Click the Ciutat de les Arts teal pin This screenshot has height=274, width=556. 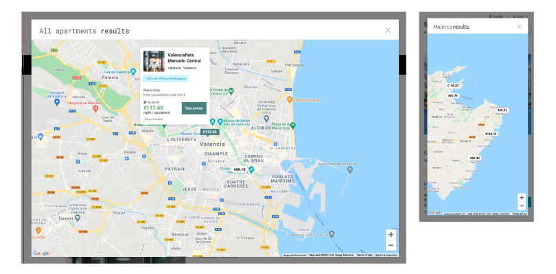(x=251, y=170)
